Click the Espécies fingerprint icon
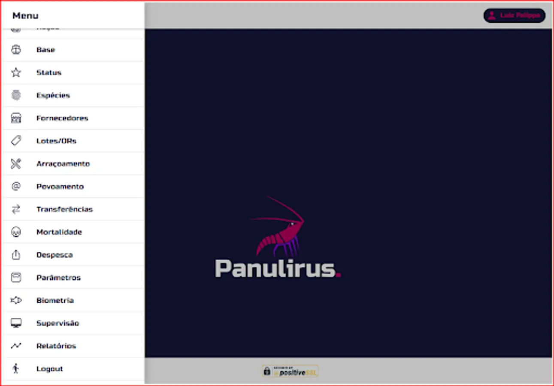 pos(16,95)
